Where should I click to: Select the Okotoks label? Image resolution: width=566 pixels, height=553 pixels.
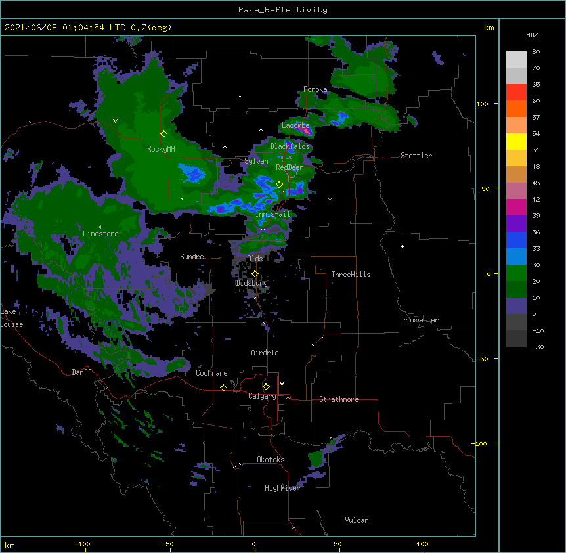(x=271, y=460)
